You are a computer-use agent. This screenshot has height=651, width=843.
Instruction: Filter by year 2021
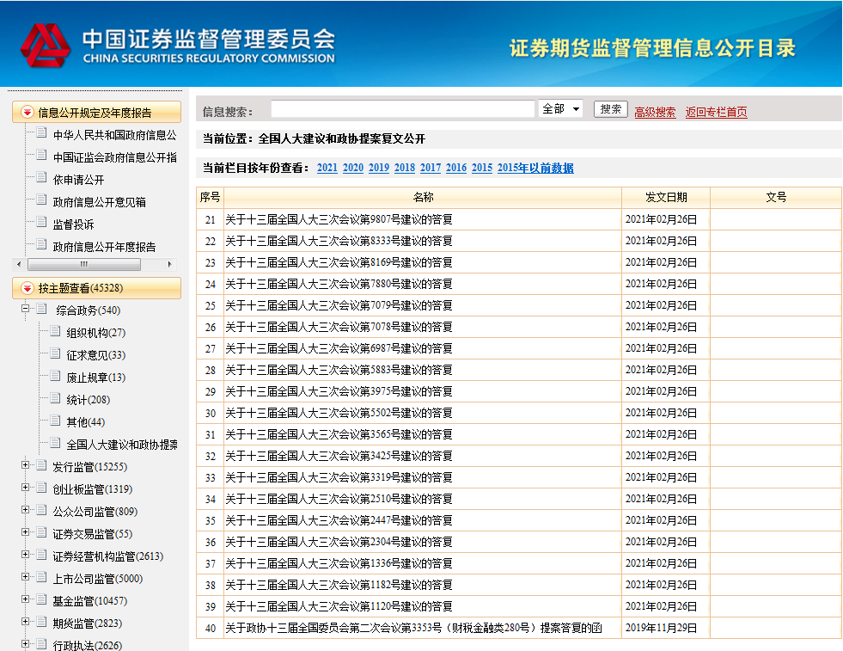tap(327, 168)
